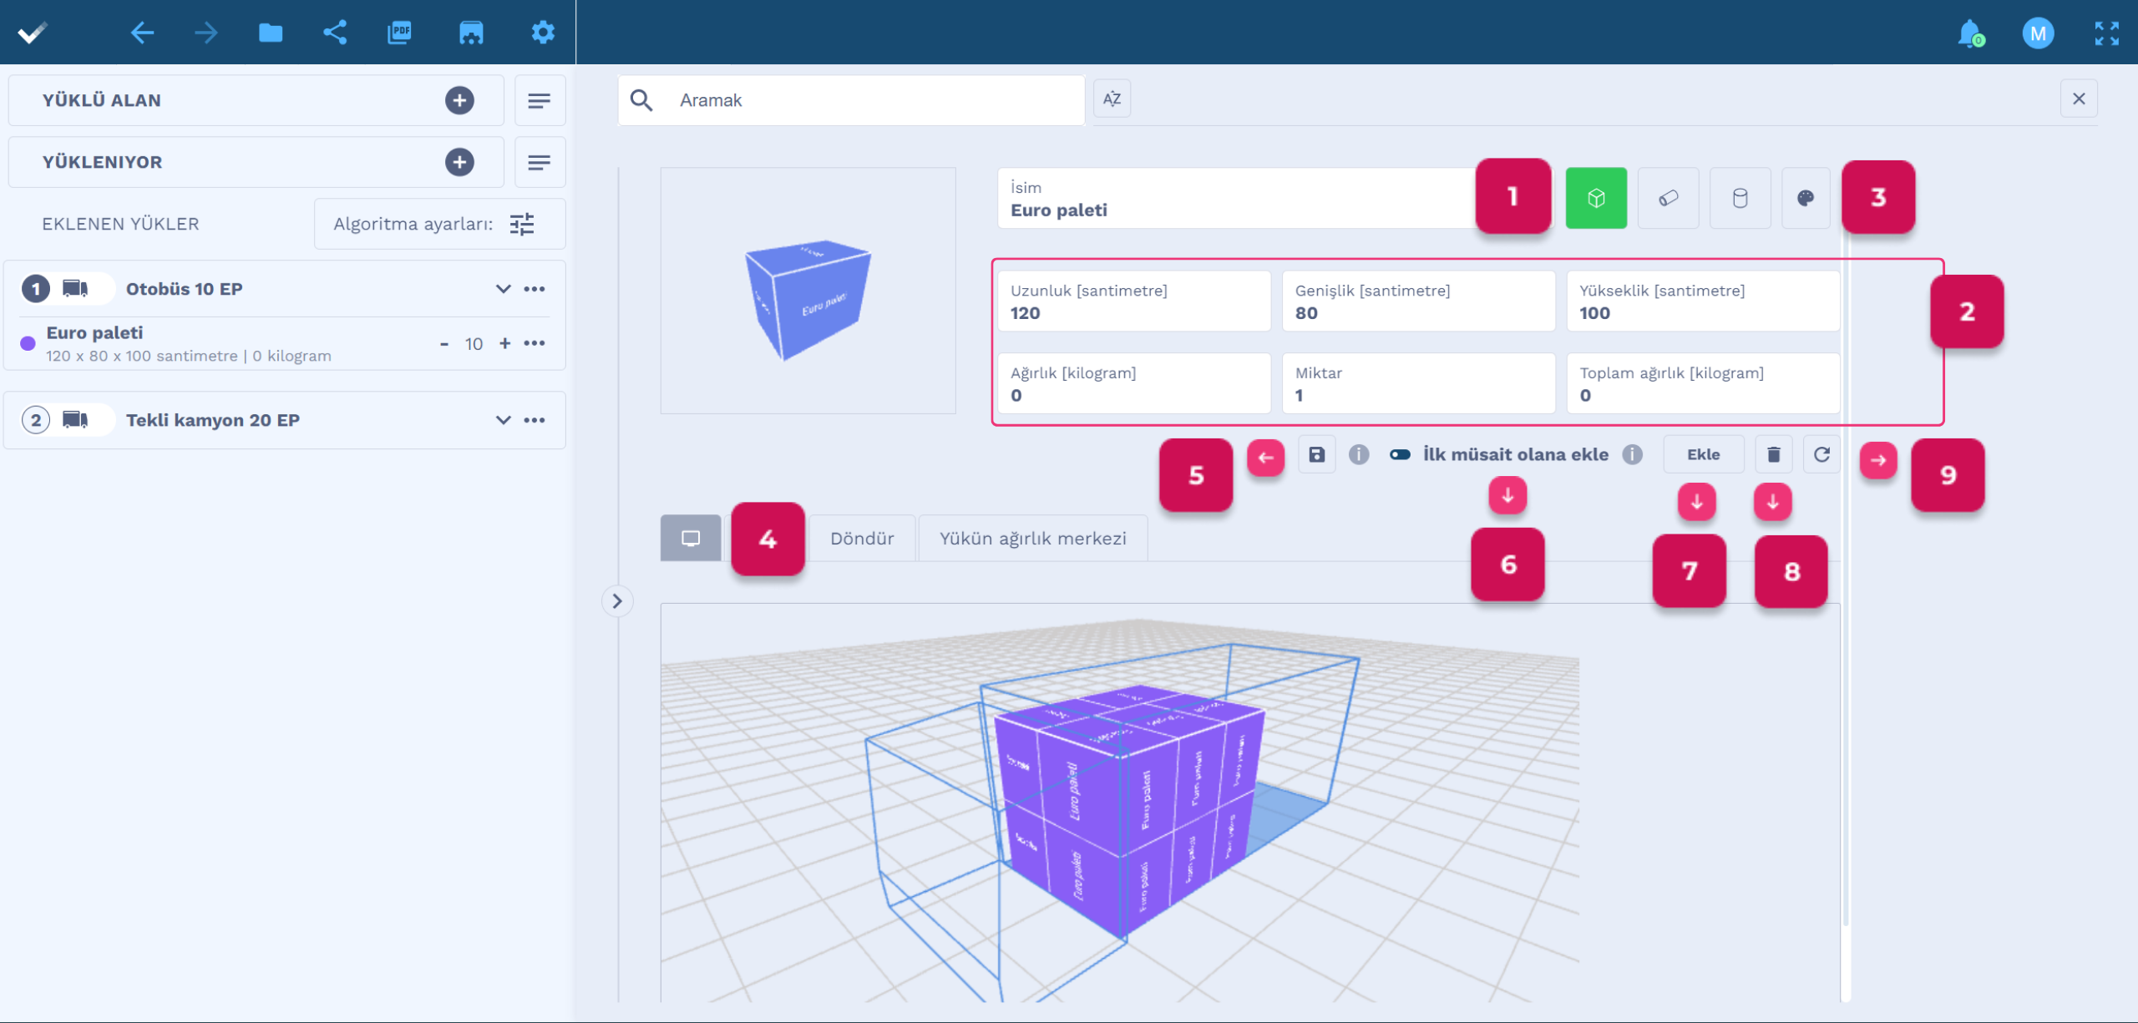Screen dimensions: 2138x1023
Task: Switch to Döndür tab
Action: 861,539
